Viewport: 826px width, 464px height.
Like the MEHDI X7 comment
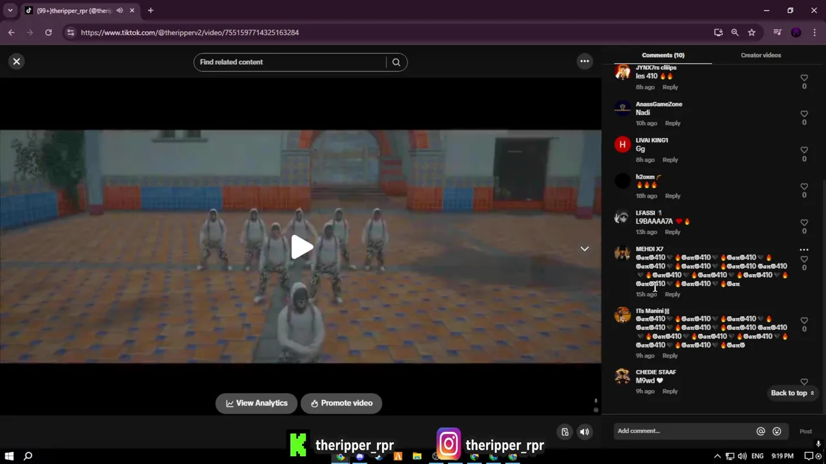pyautogui.click(x=804, y=260)
